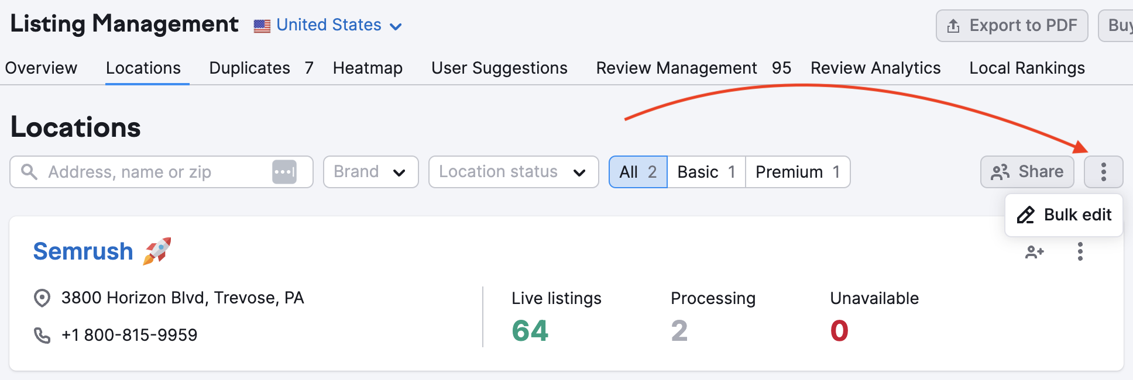Click the phone icon beside number
The image size is (1133, 380).
pyautogui.click(x=42, y=335)
